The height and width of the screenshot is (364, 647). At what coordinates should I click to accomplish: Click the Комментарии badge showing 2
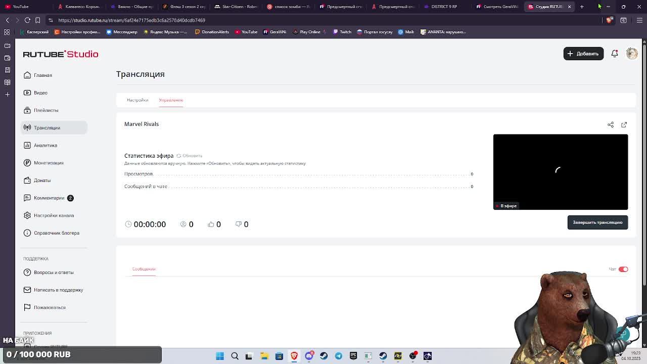[x=70, y=198]
